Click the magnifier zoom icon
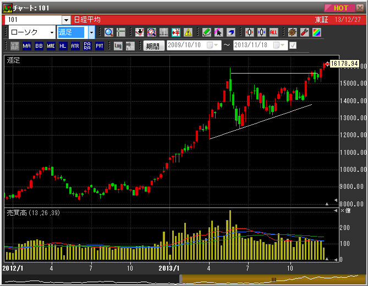 pyautogui.click(x=108, y=32)
